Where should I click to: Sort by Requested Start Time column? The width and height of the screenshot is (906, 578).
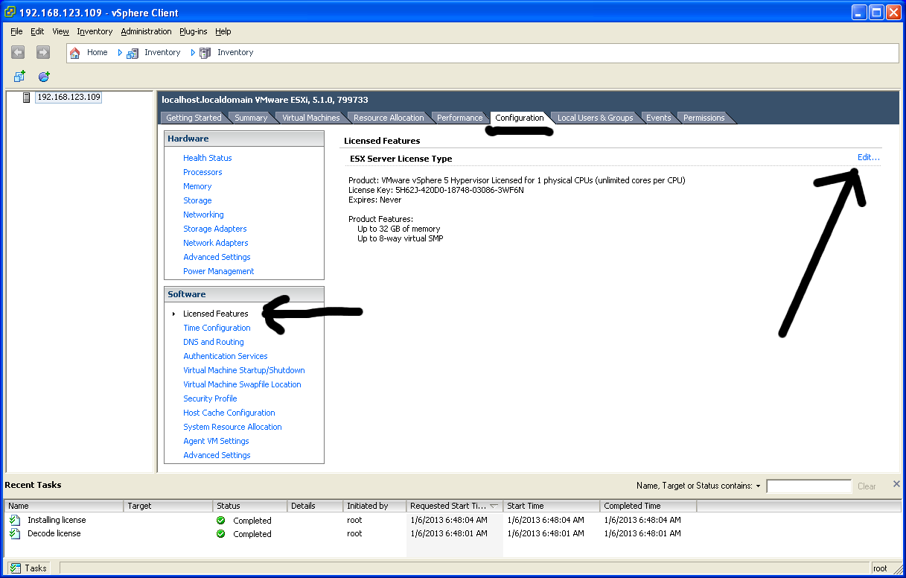(455, 506)
